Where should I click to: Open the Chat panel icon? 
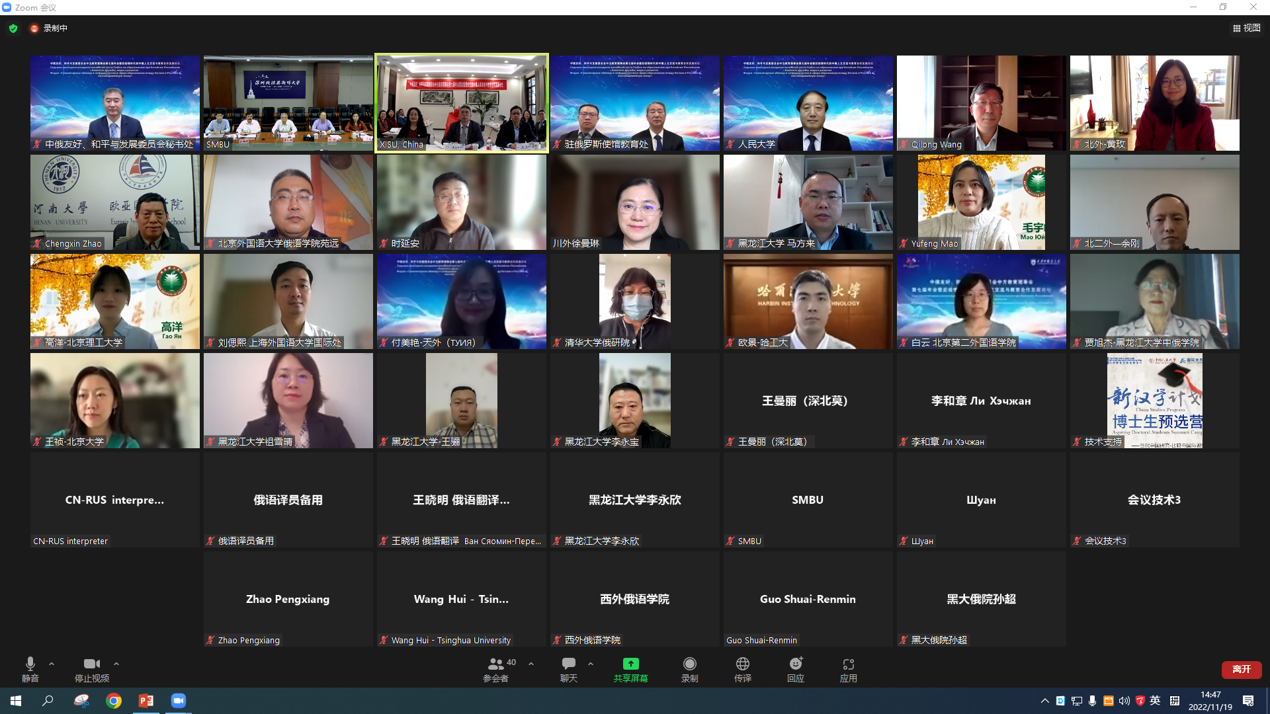tap(568, 664)
